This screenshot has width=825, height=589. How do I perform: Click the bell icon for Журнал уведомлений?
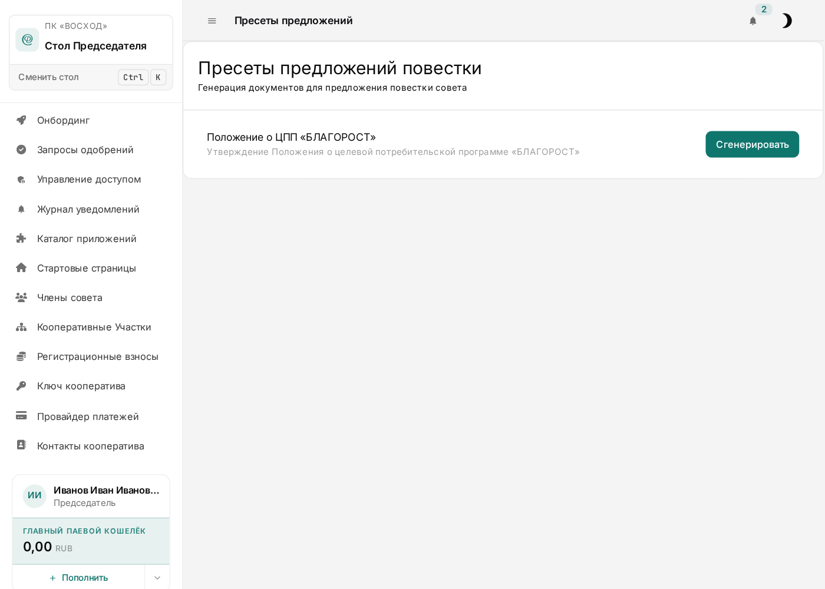tap(21, 209)
